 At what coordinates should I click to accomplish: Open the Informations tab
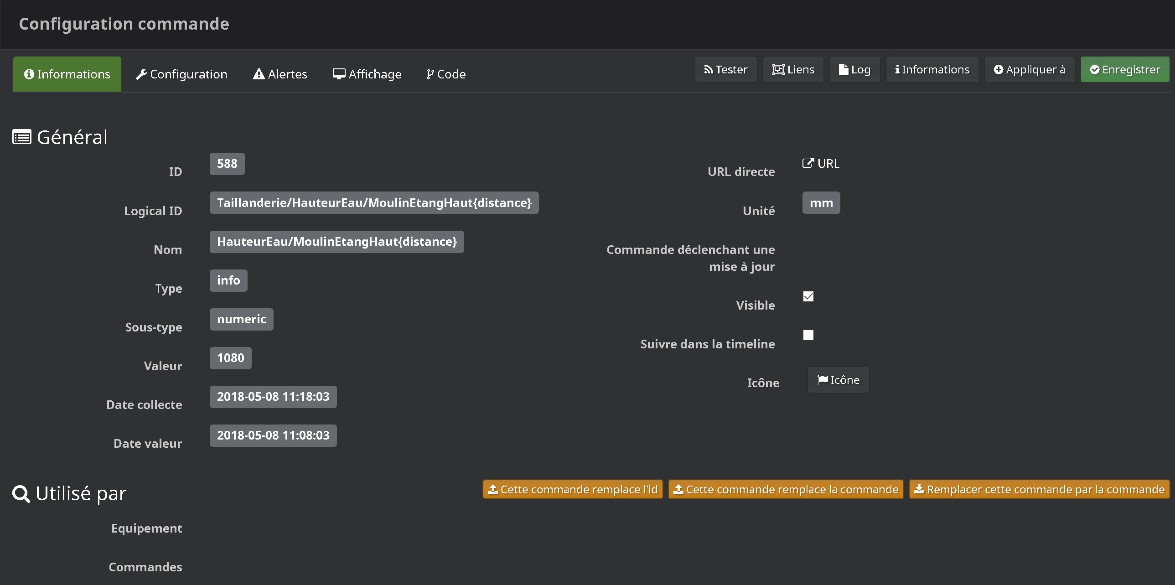pyautogui.click(x=67, y=74)
